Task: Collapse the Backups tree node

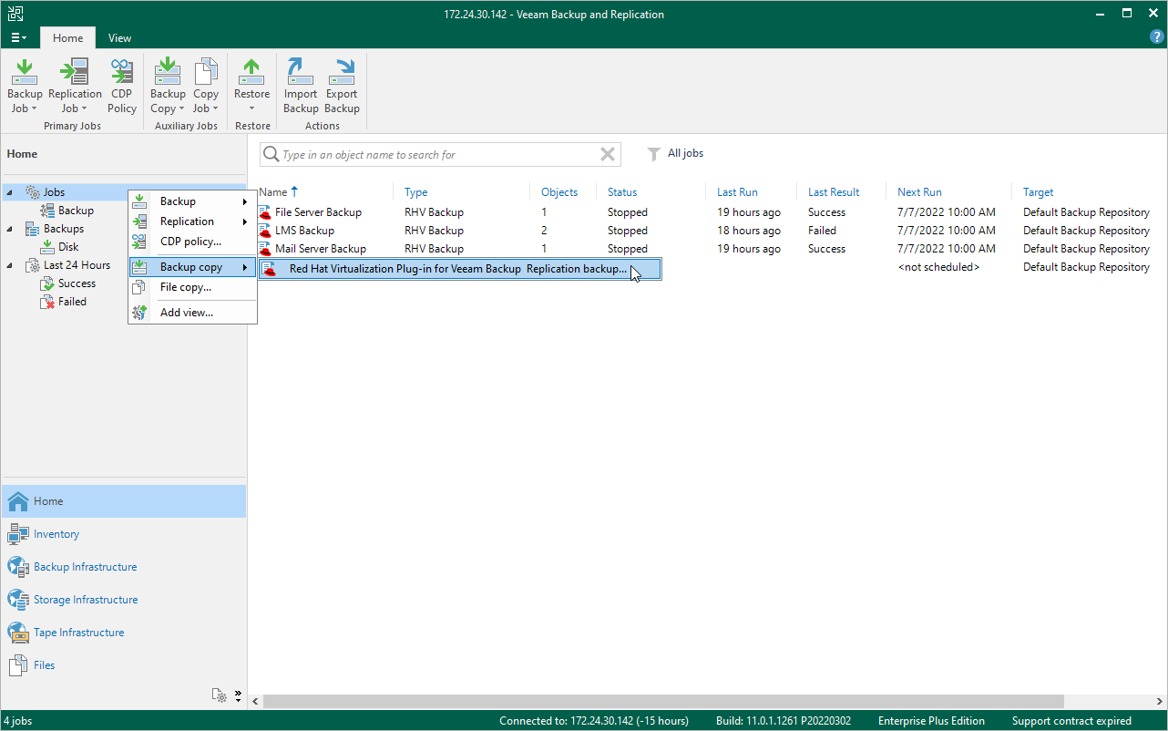Action: coord(10,229)
